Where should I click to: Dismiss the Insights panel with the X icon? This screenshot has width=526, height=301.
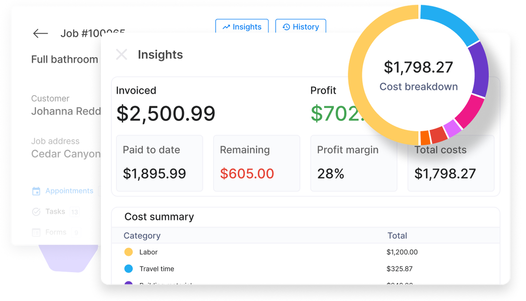(122, 54)
